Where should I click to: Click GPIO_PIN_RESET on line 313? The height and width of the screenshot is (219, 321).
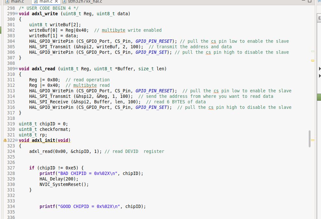(x=154, y=91)
